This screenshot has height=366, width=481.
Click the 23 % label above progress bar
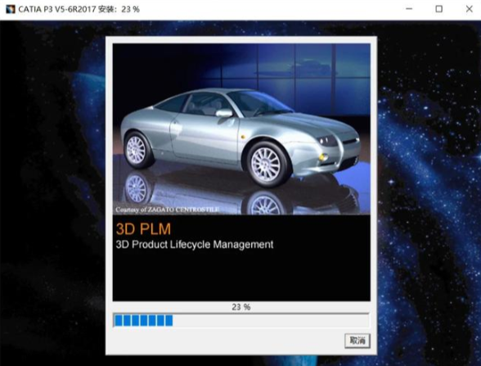[240, 307]
